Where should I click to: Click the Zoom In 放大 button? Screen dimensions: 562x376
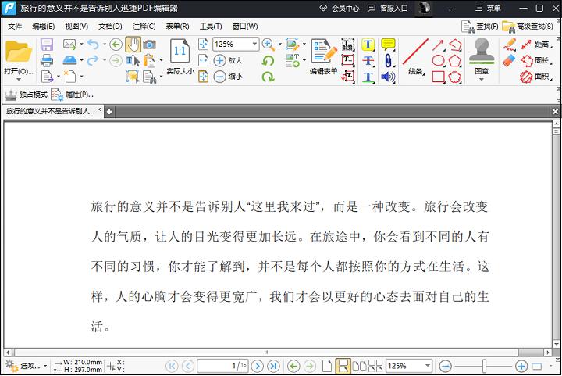click(x=228, y=60)
